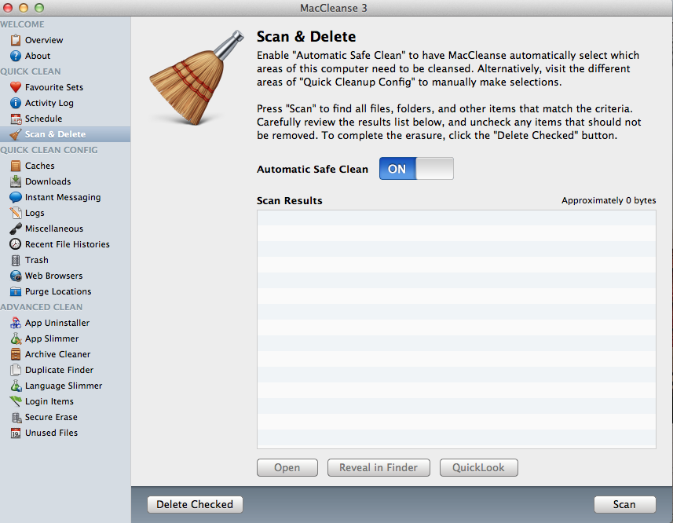Screen dimensions: 673x523
Task: Open Web Browsers globe icon
Action: 16,276
